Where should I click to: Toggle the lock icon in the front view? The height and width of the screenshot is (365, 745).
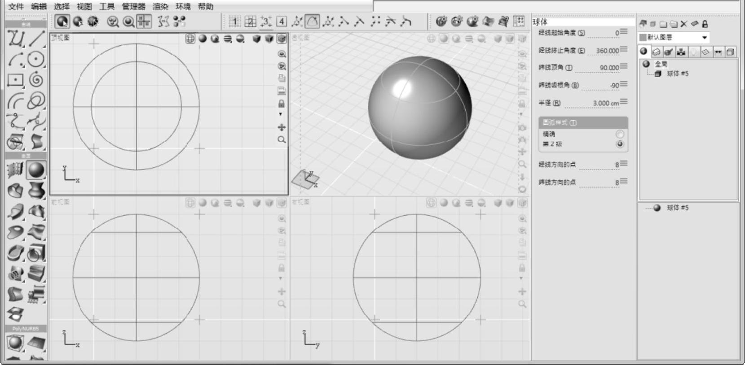282,268
